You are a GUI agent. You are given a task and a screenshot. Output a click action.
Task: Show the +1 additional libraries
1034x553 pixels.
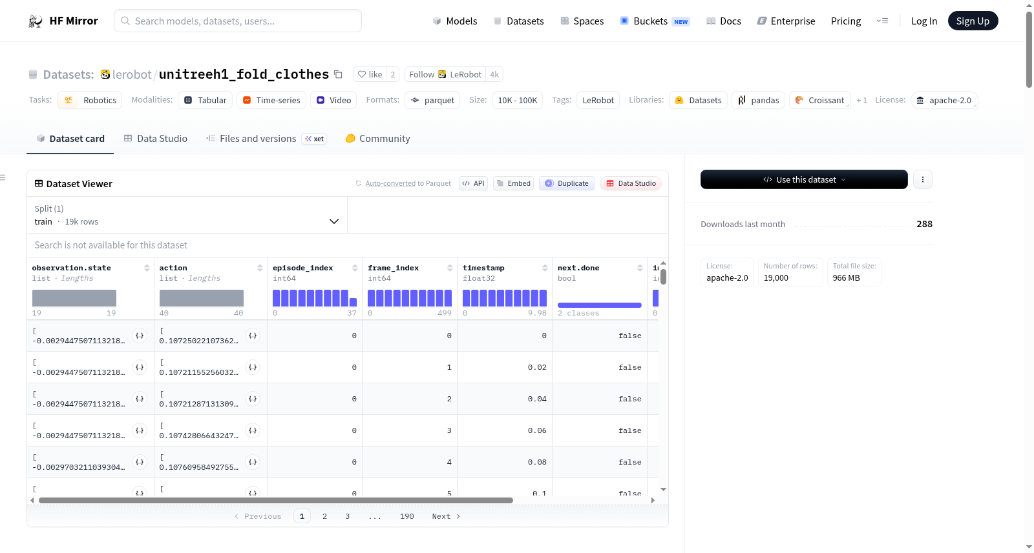point(861,100)
